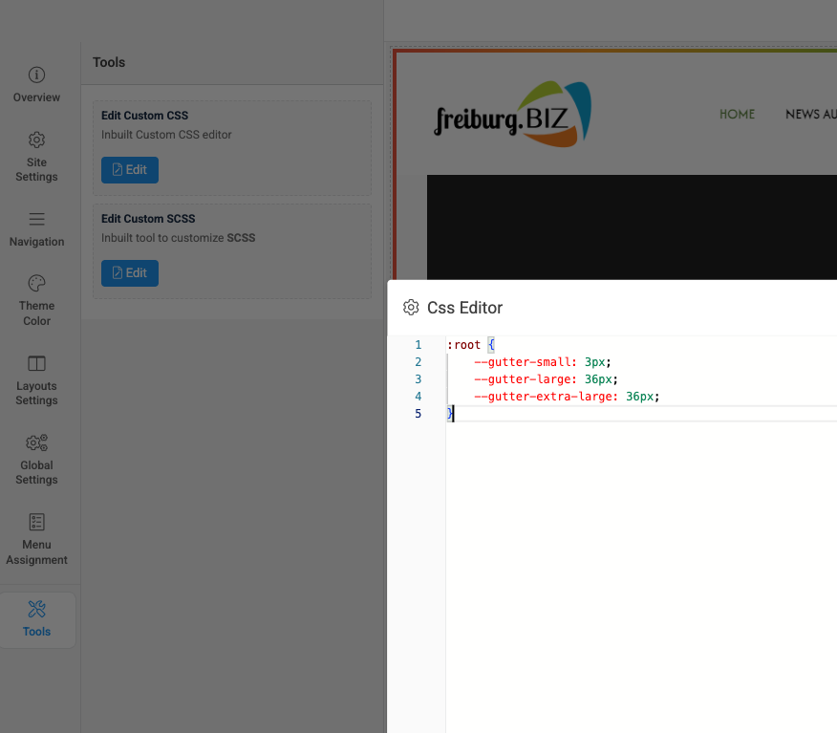Image resolution: width=837 pixels, height=733 pixels.
Task: Click the 'Edit Custom SCSS' heading
Action: (148, 218)
